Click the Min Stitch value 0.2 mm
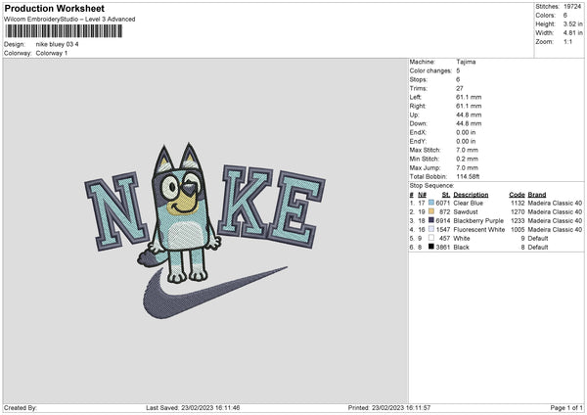This screenshot has width=587, height=415. (x=468, y=159)
